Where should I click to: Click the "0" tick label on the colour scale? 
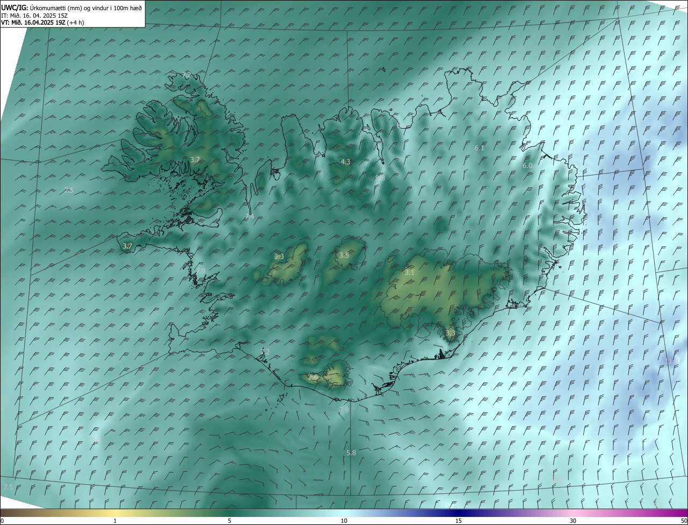click(2, 521)
